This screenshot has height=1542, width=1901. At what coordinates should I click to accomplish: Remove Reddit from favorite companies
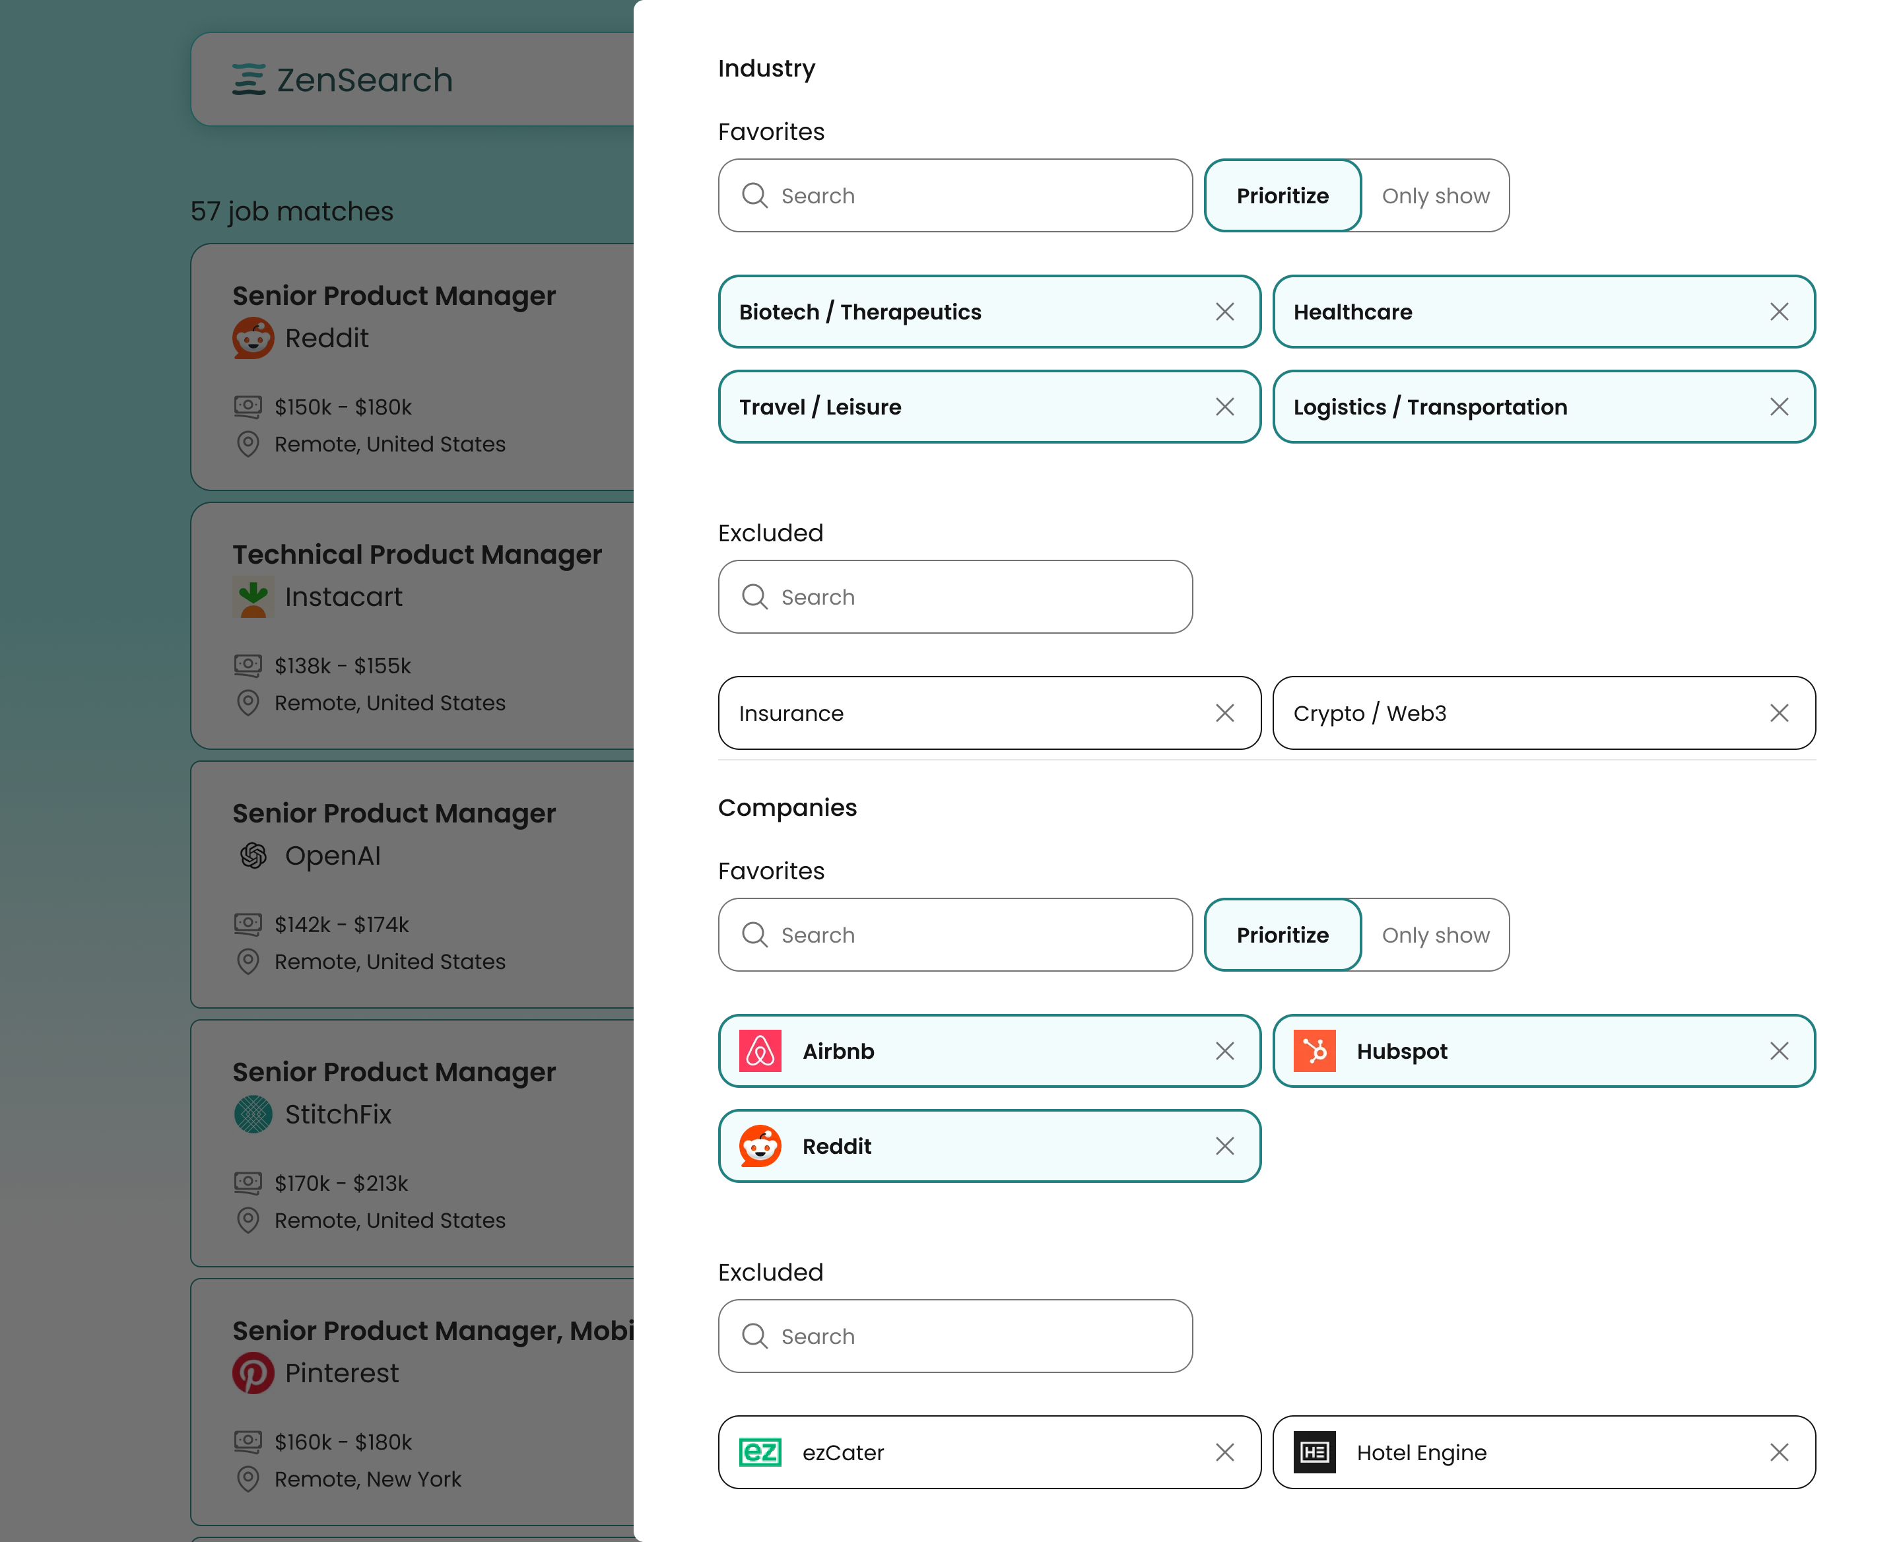pos(1224,1146)
